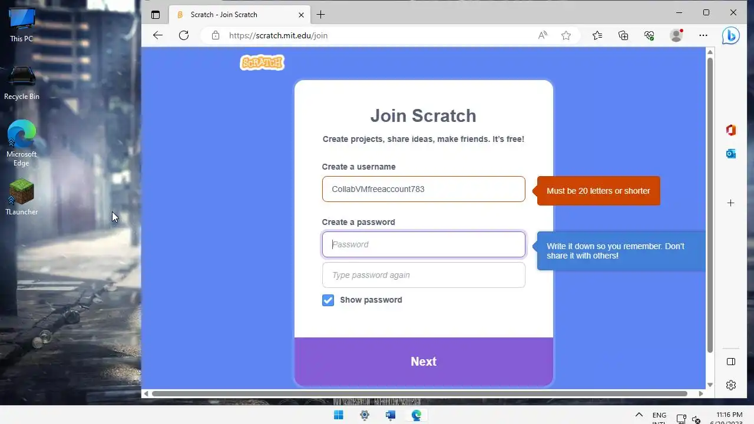Click the scroll left arrow
The height and width of the screenshot is (424, 754).
click(x=145, y=393)
